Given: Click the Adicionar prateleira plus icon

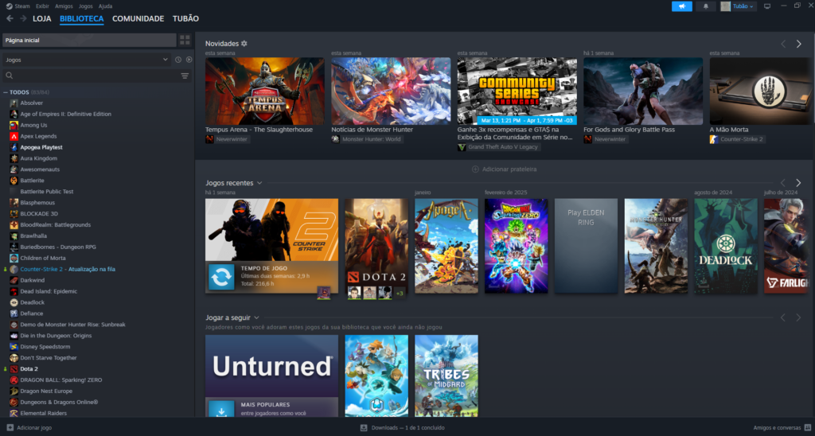Looking at the screenshot, I should (x=475, y=169).
